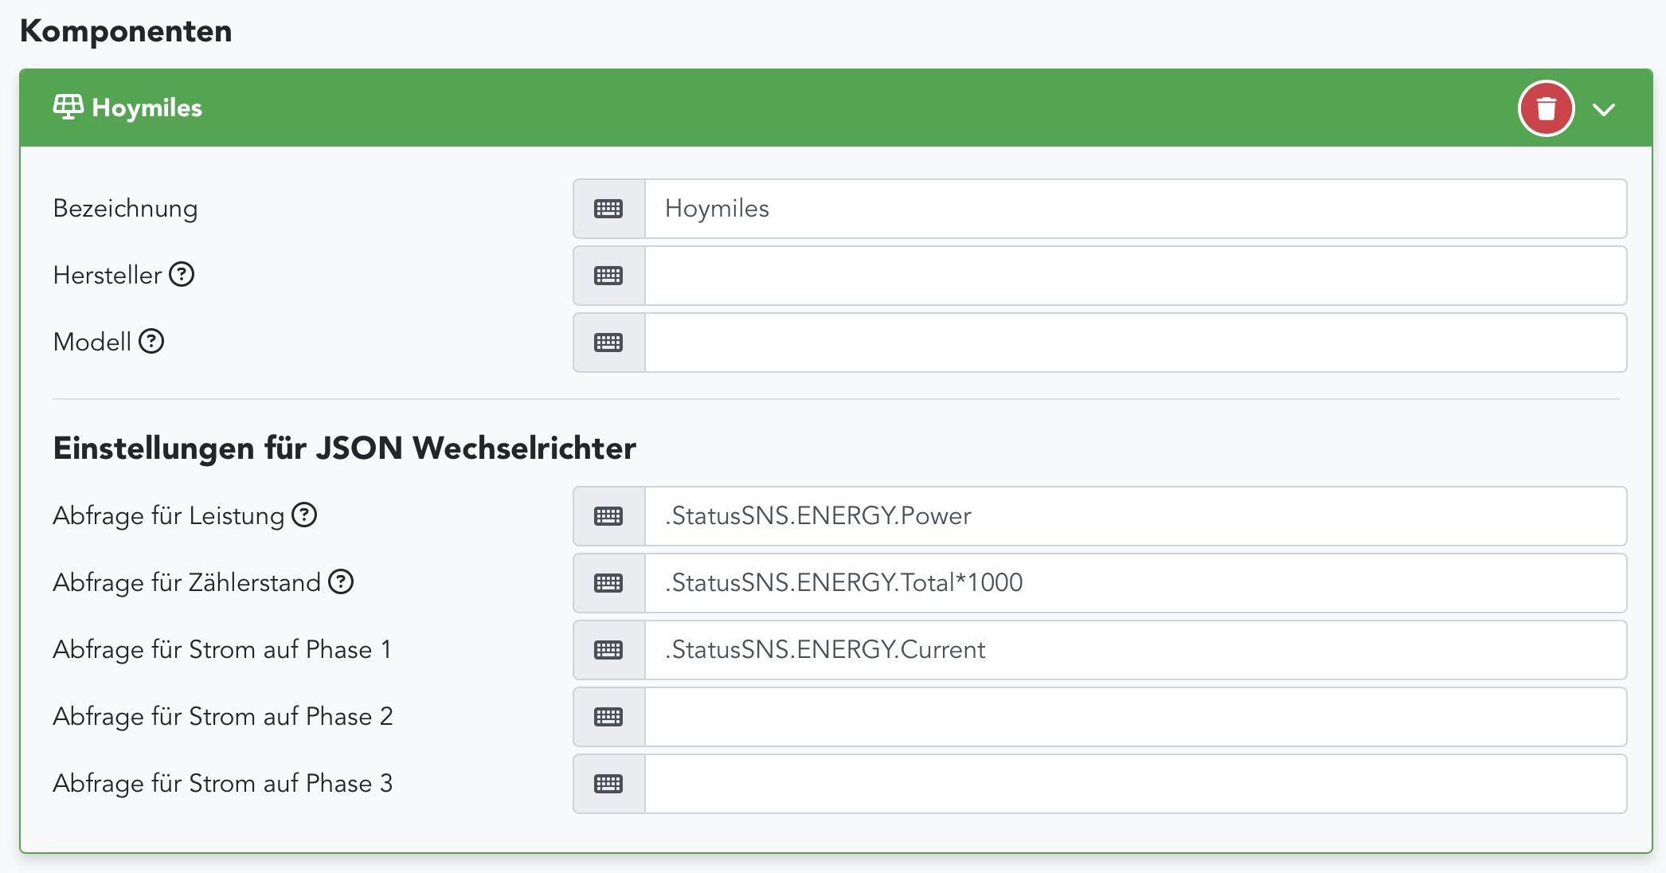This screenshot has height=873, width=1666.
Task: Edit the Zählerstand query with Total*1000
Action: pyautogui.click(x=1134, y=583)
